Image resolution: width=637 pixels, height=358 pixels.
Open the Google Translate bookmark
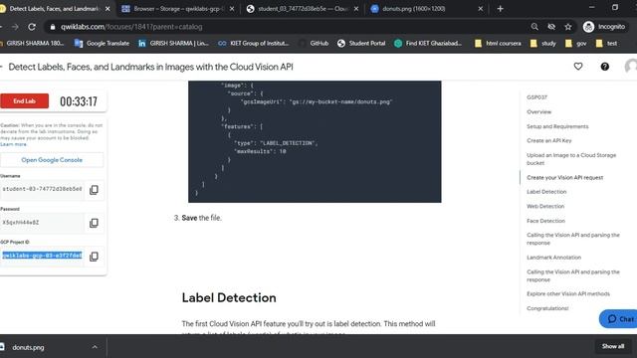tap(102, 43)
